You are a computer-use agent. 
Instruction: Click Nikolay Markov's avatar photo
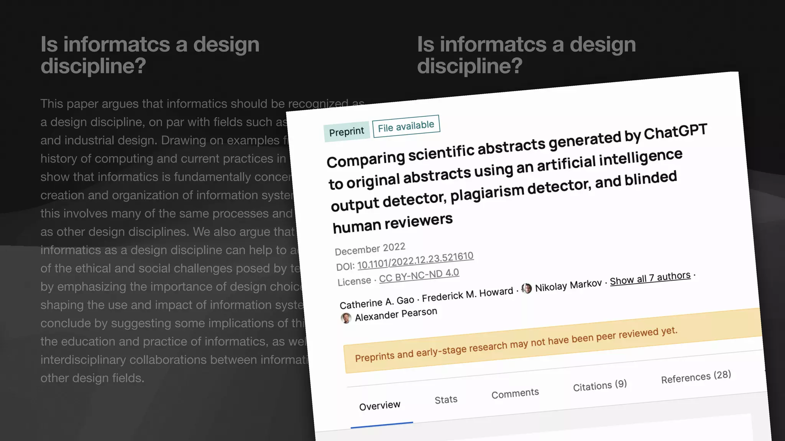[x=526, y=289]
